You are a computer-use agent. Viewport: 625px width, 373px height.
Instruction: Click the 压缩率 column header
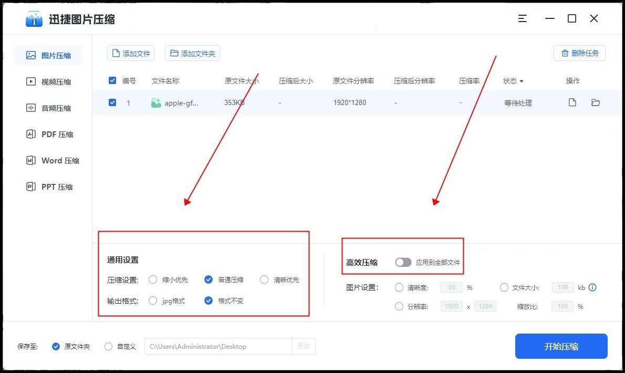[x=469, y=81]
